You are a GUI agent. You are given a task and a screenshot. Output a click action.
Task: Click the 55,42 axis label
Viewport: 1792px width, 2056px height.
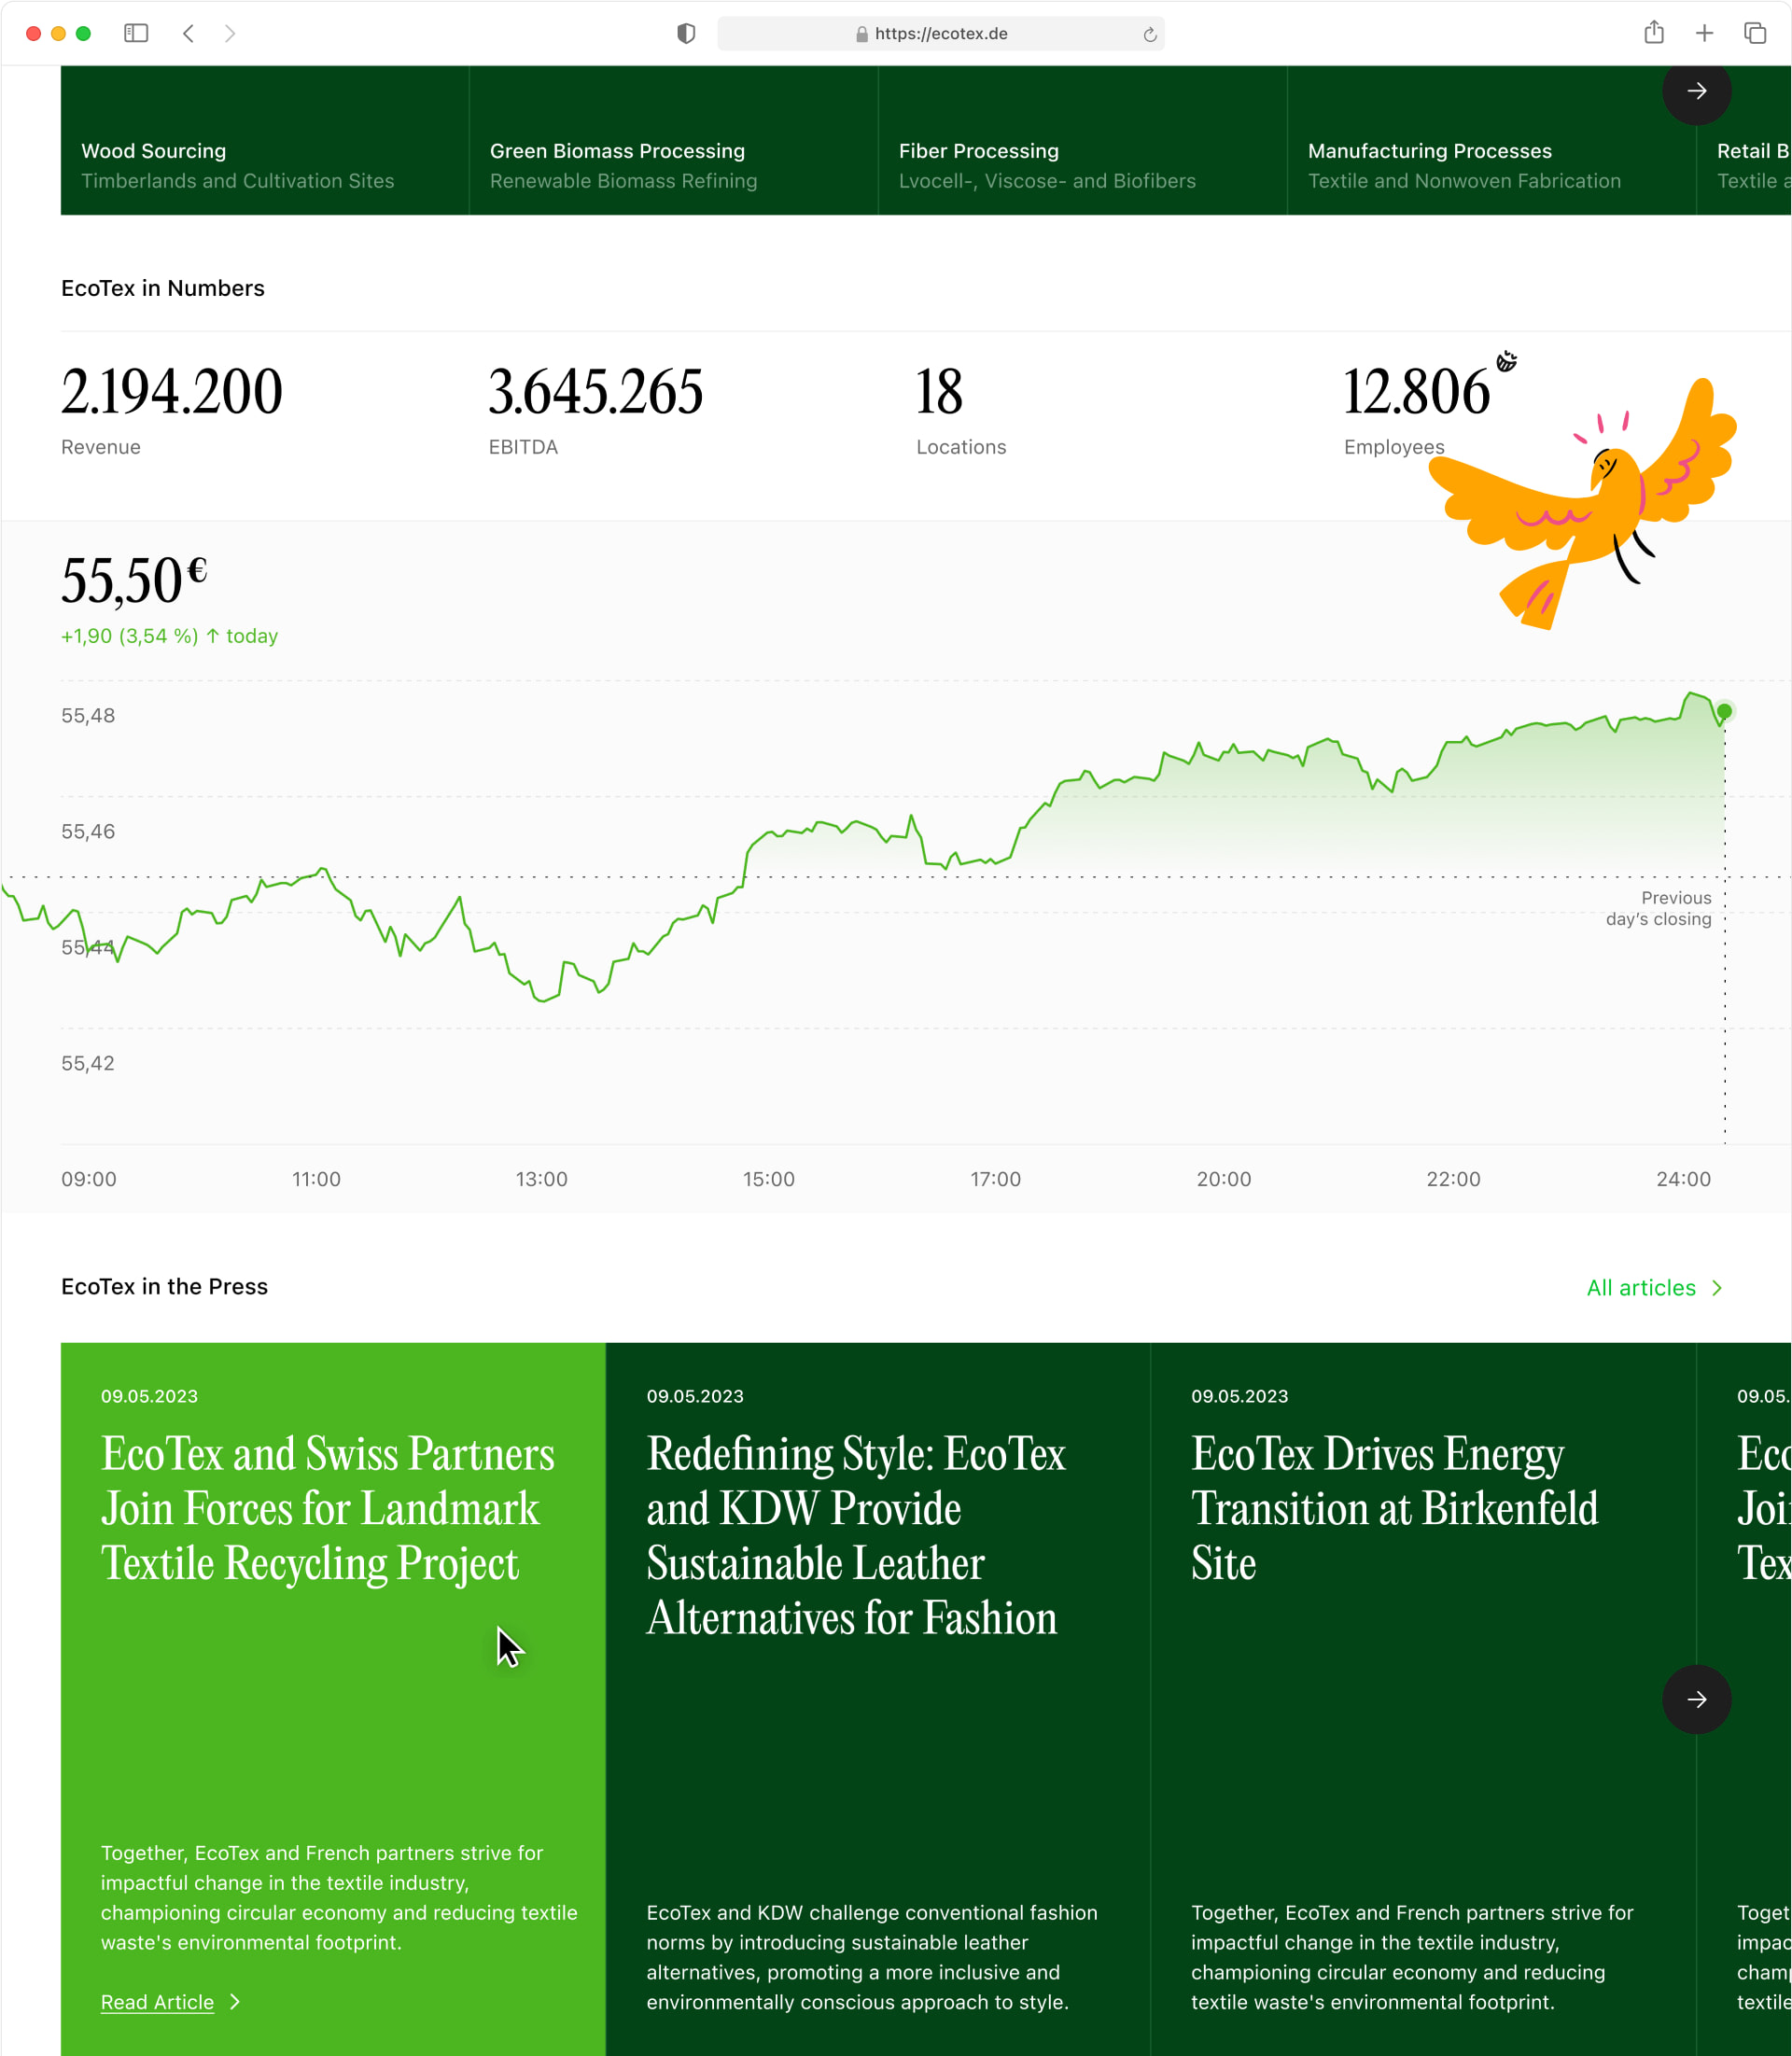click(88, 1063)
